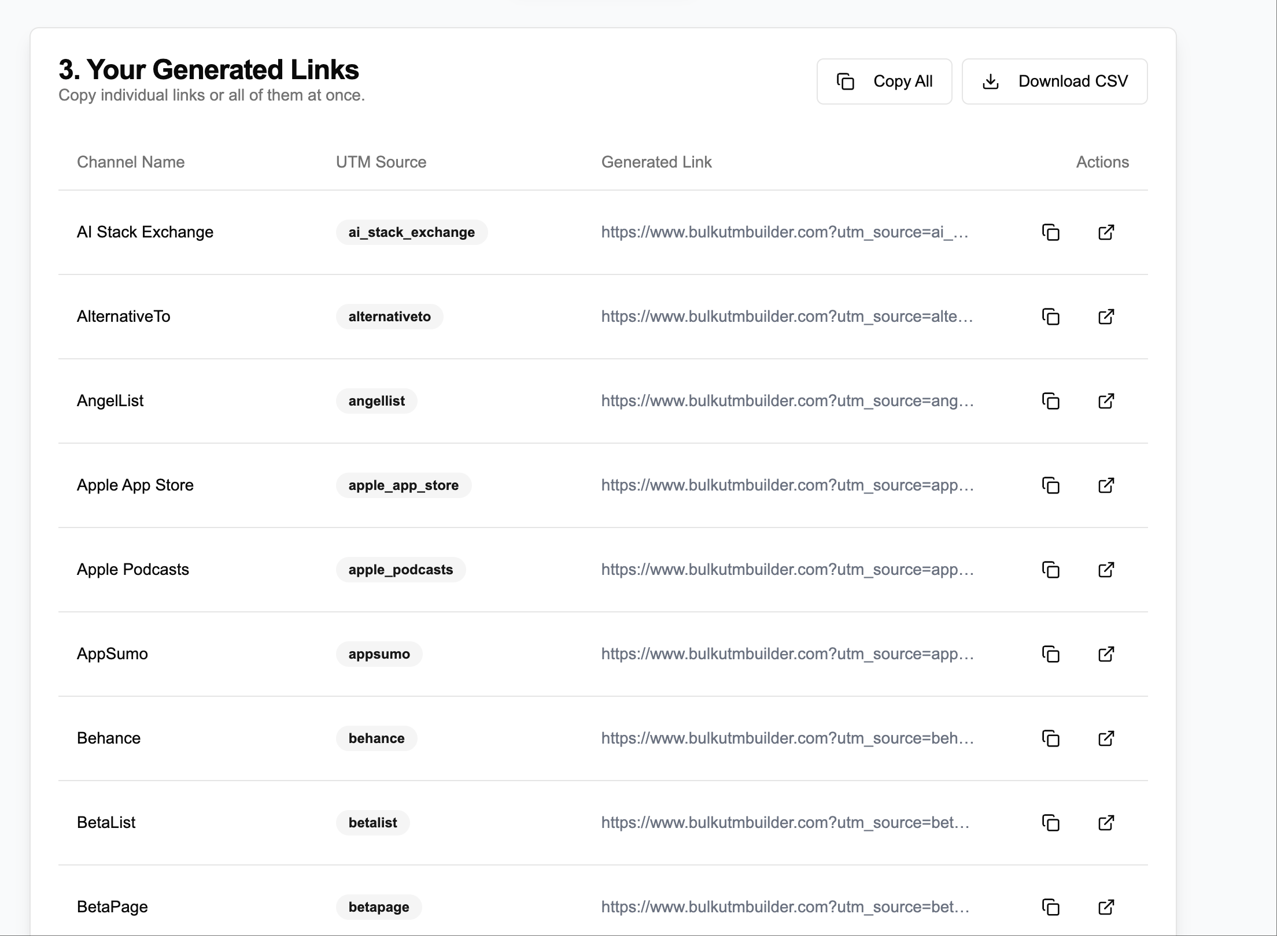
Task: Click the Channel Name column header
Action: point(131,162)
